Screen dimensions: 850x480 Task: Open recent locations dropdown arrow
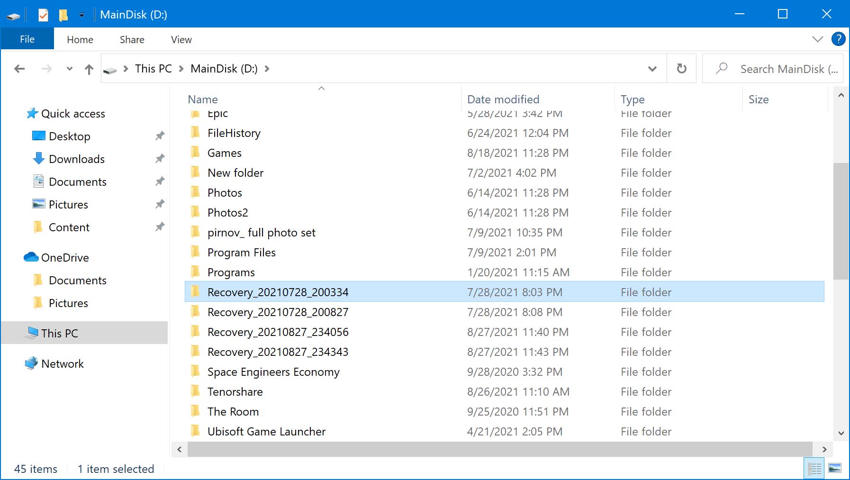[x=70, y=69]
